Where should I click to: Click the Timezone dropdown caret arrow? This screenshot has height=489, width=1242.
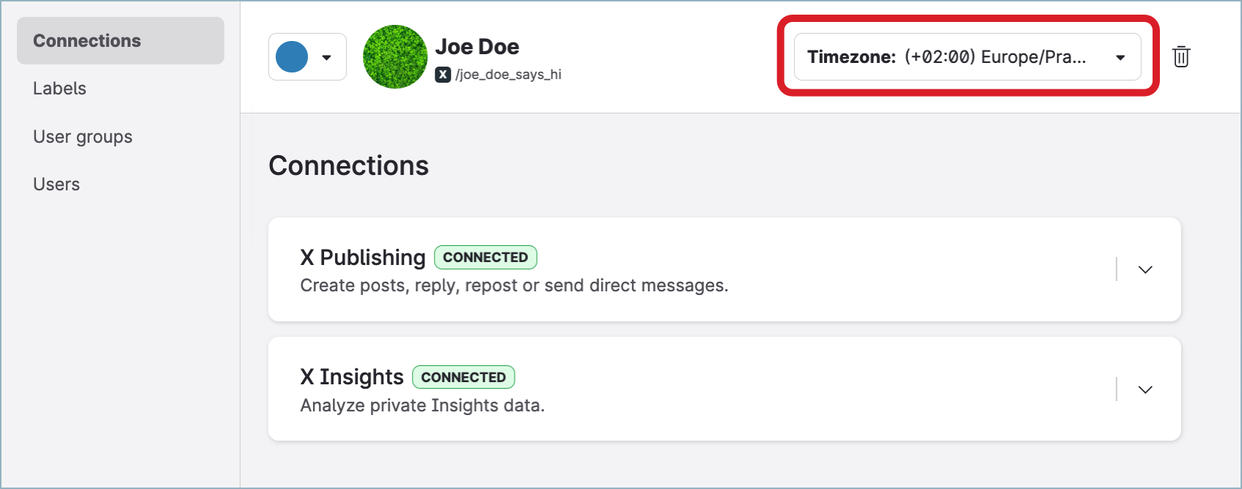1120,57
